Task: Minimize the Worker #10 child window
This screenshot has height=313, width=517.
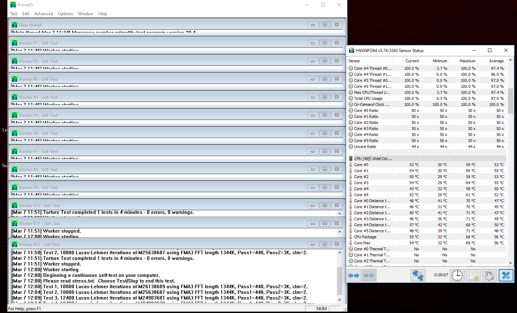Action: pos(313,205)
